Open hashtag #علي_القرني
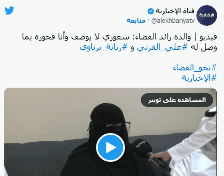Screen dimensions: 224x176 162,47
